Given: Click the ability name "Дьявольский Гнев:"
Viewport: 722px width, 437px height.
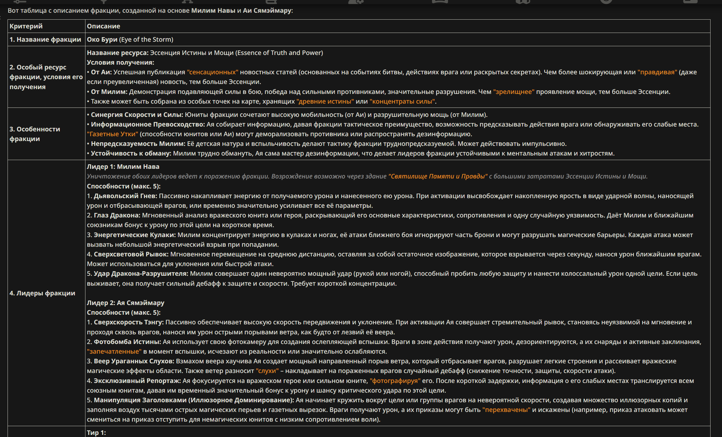Looking at the screenshot, I should (x=126, y=196).
